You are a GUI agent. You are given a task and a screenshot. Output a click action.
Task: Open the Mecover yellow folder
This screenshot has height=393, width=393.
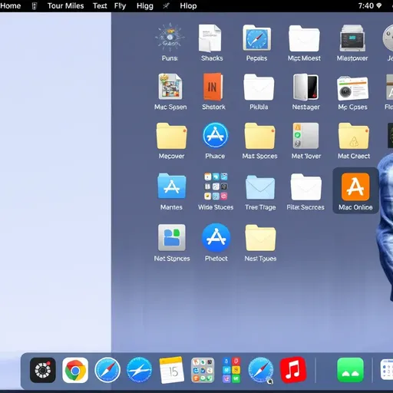pyautogui.click(x=171, y=136)
